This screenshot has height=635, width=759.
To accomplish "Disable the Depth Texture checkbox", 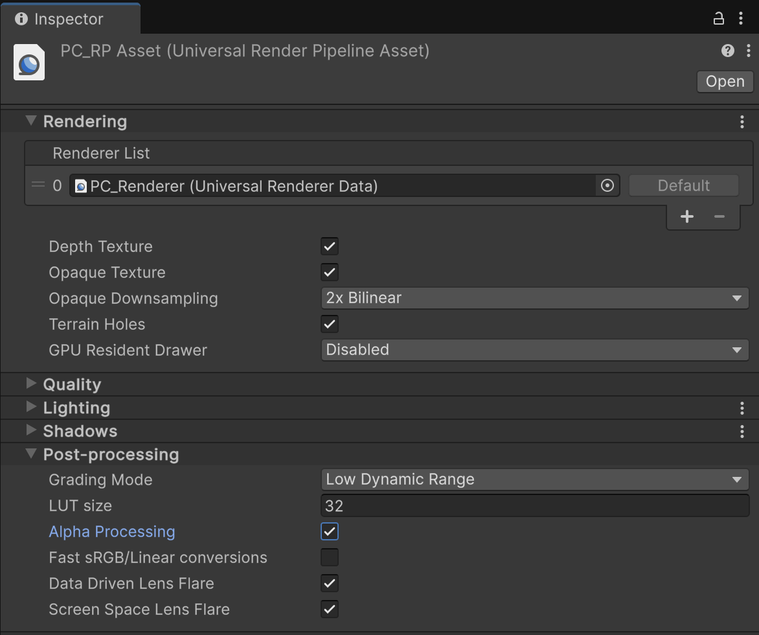I will pos(329,246).
